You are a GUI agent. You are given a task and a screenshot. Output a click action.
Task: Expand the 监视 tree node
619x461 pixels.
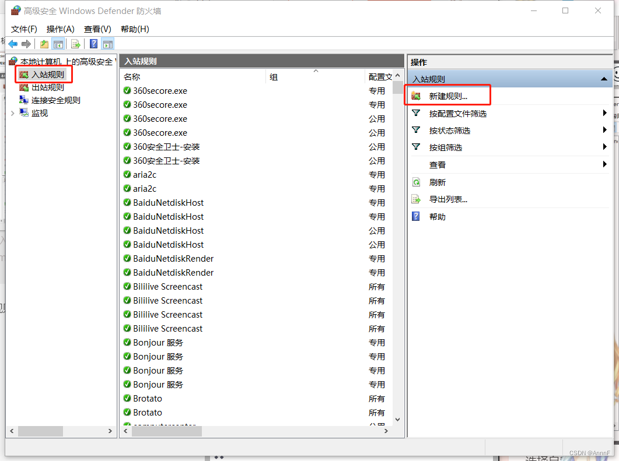13,113
